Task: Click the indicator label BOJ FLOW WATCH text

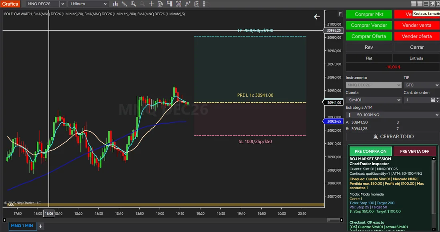Action: click(18, 14)
